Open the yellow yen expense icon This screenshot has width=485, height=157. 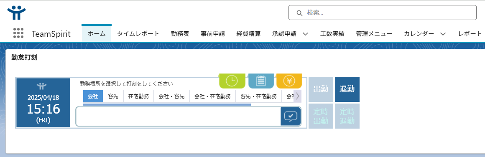289,81
